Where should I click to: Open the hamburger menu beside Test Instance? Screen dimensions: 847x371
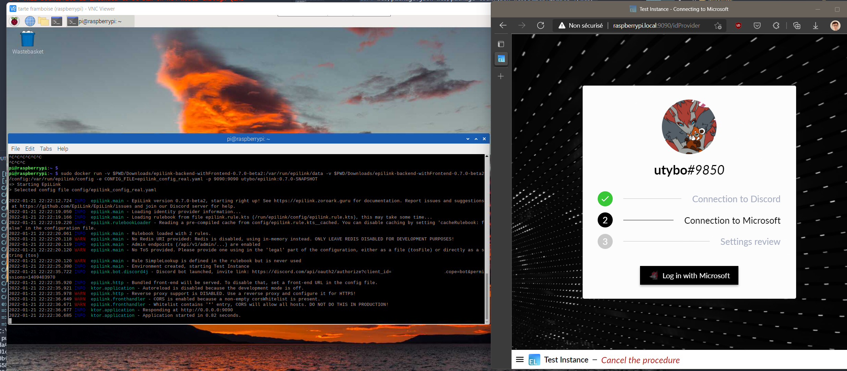tap(520, 359)
